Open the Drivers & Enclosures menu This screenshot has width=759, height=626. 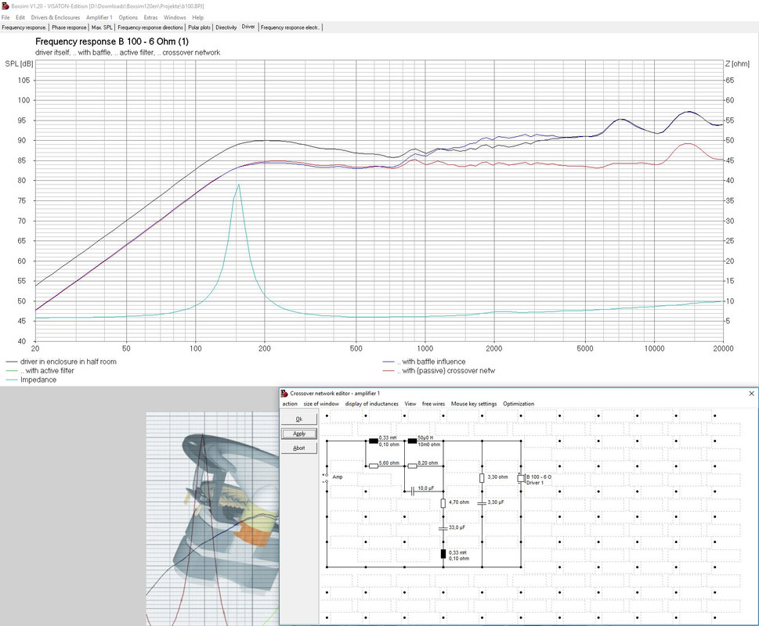point(56,17)
